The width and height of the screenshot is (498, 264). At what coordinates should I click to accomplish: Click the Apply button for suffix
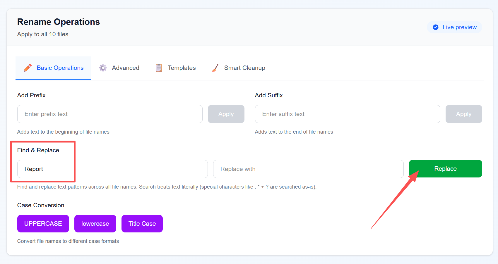[464, 114]
